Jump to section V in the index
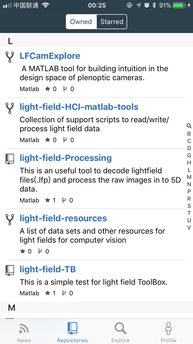193x344 pixels. 189,227
